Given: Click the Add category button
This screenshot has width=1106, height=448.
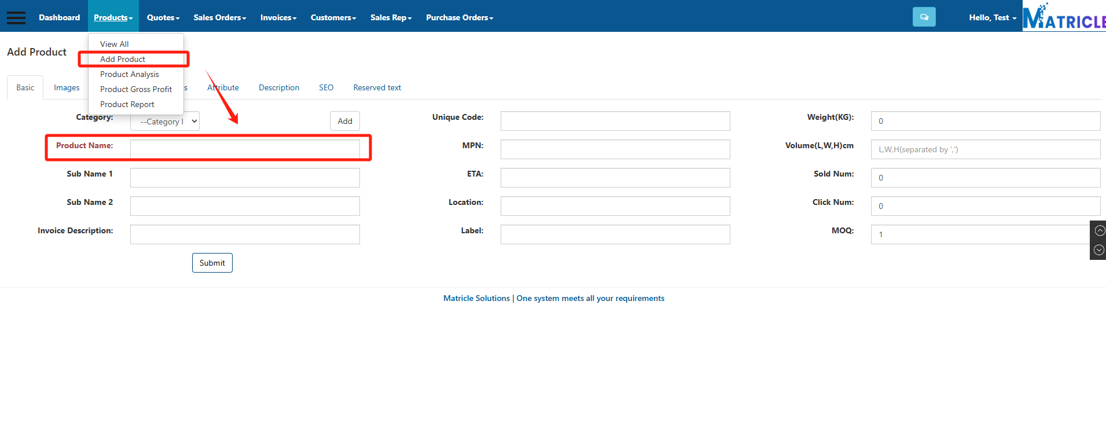Looking at the screenshot, I should tap(345, 121).
